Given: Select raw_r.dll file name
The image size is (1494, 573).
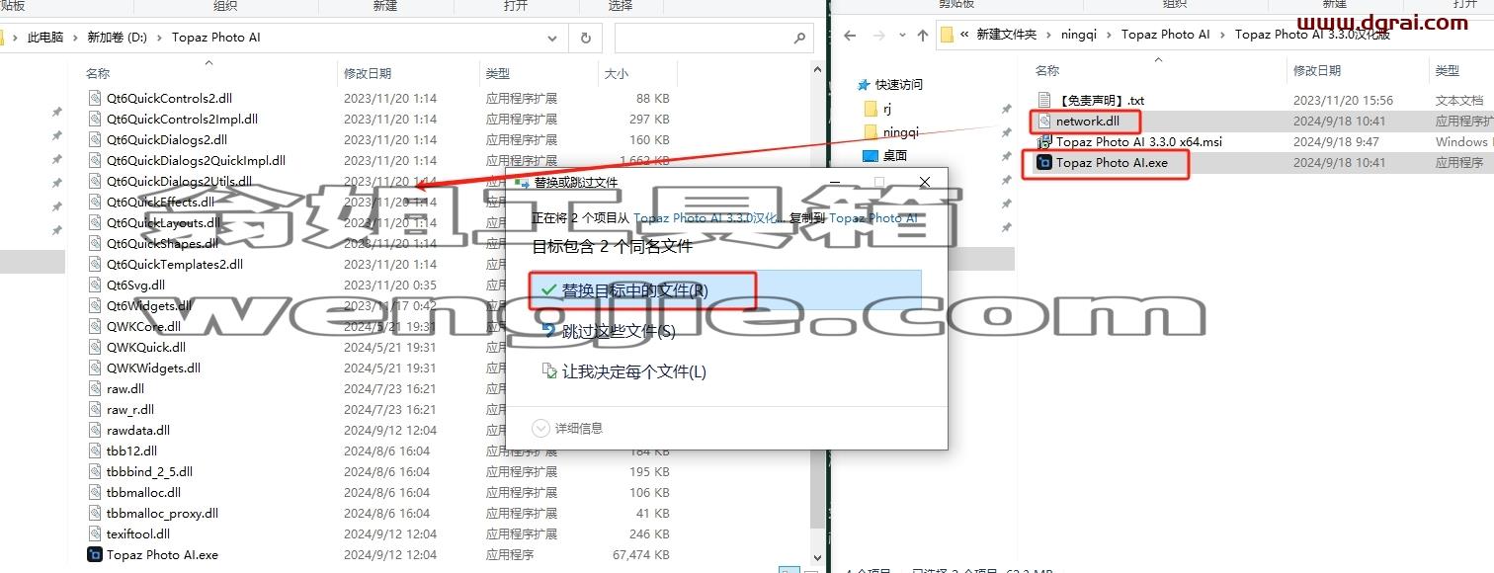Looking at the screenshot, I should [x=130, y=410].
